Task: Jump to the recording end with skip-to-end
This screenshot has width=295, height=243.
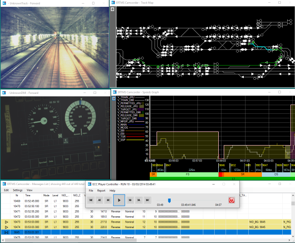Action: click(147, 200)
